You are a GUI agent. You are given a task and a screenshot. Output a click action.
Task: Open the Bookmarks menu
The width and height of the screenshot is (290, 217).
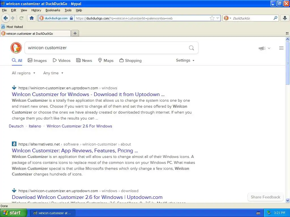click(53, 10)
